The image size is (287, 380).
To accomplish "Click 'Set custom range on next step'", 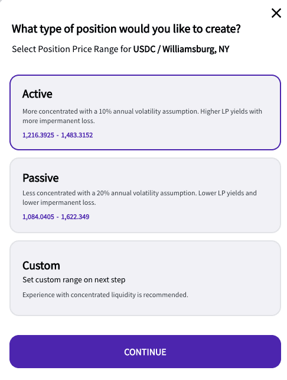I will pyautogui.click(x=74, y=279).
